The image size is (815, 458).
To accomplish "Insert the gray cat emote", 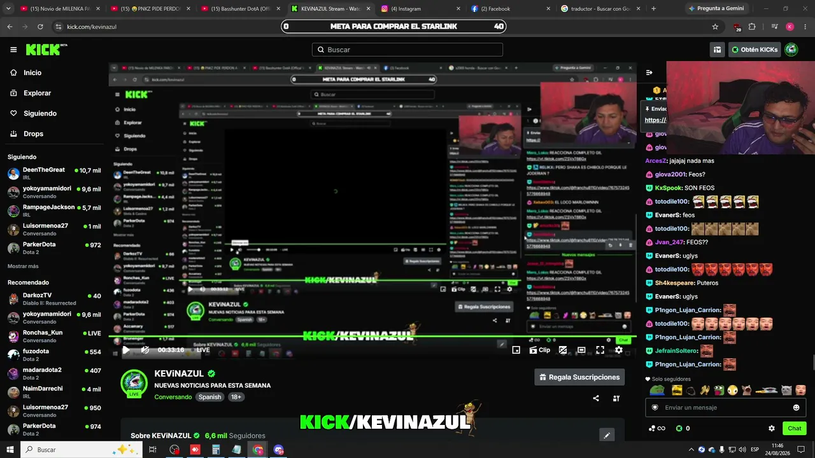I will pos(787,390).
